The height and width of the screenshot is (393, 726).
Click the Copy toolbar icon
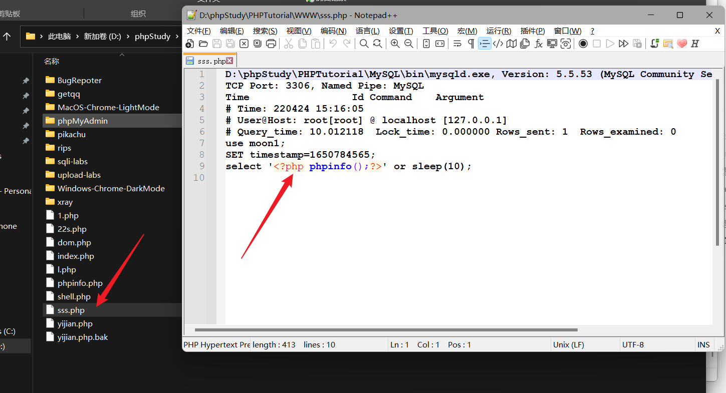tap(302, 44)
